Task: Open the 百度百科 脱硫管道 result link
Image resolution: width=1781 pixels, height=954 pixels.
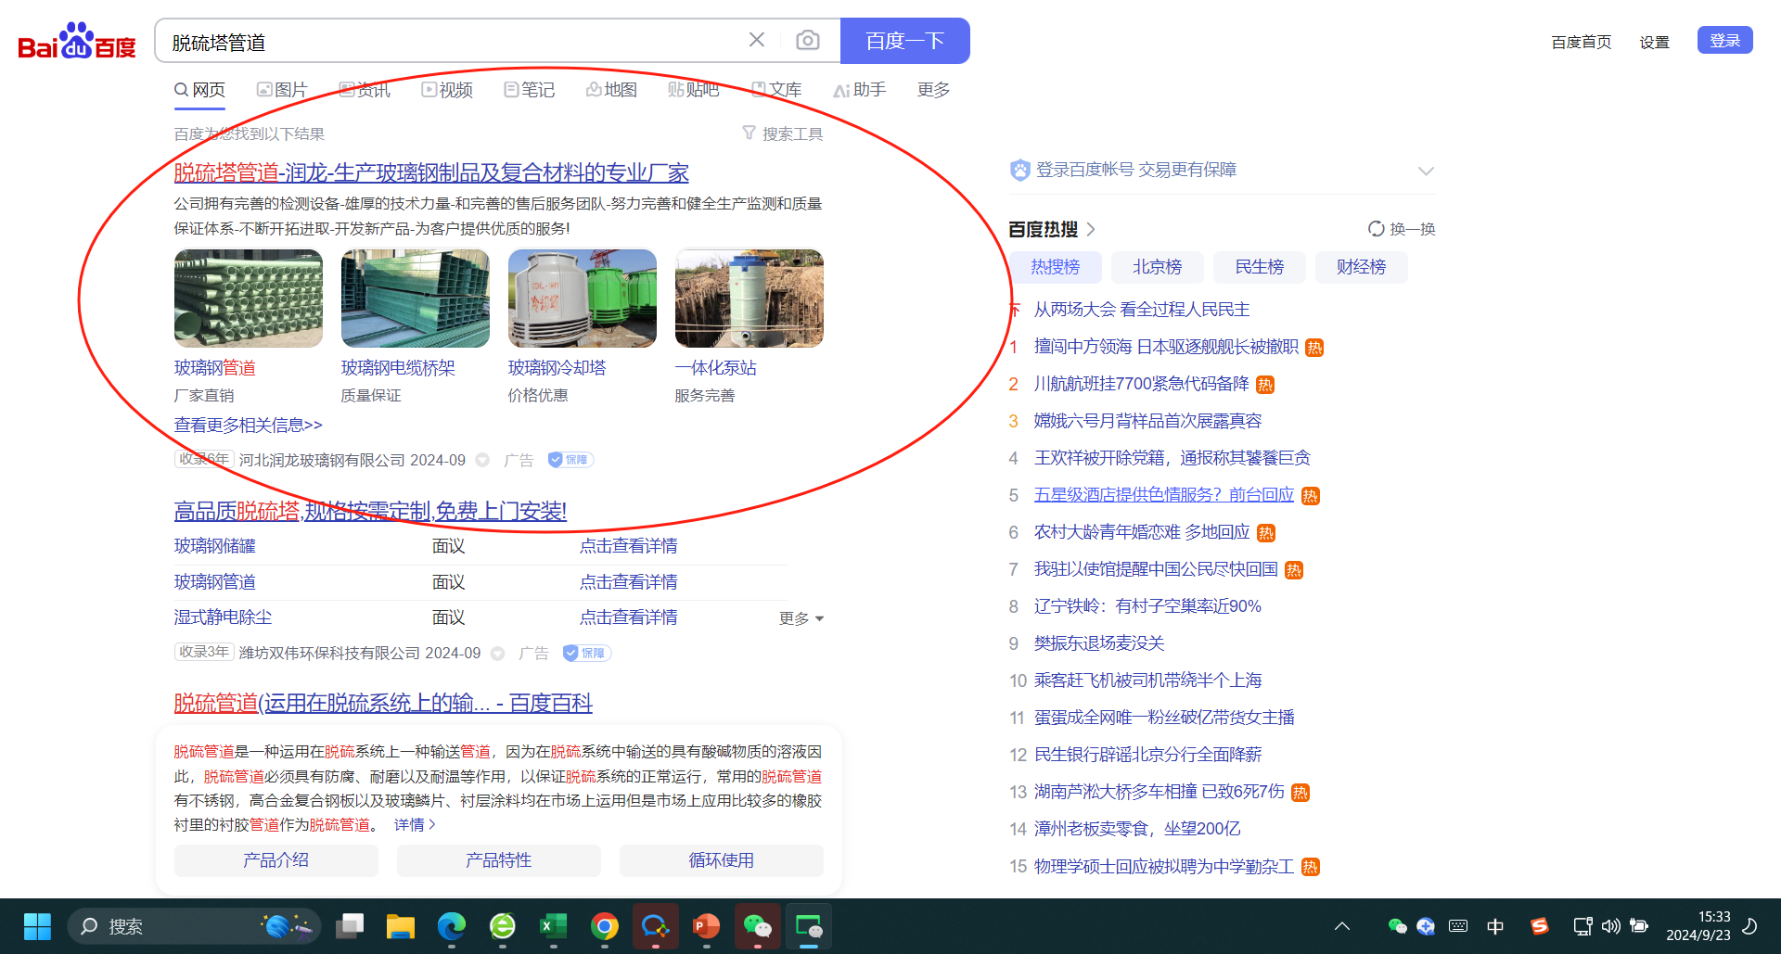Action: [383, 703]
